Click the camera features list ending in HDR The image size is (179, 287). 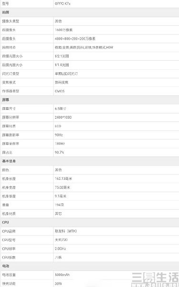point(84,47)
